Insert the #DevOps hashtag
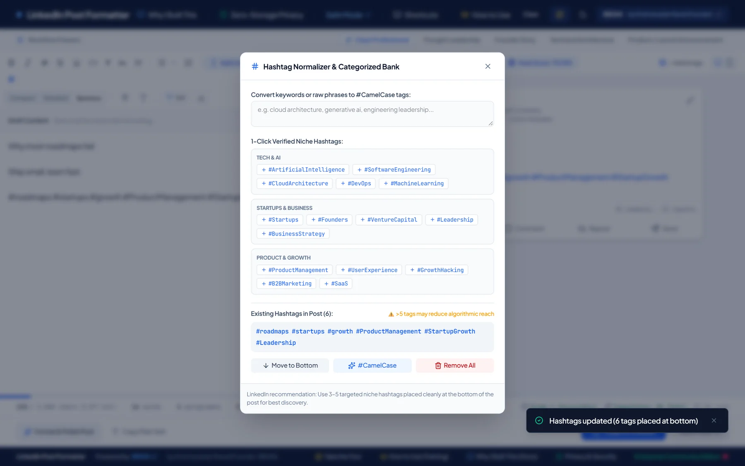 pyautogui.click(x=356, y=183)
